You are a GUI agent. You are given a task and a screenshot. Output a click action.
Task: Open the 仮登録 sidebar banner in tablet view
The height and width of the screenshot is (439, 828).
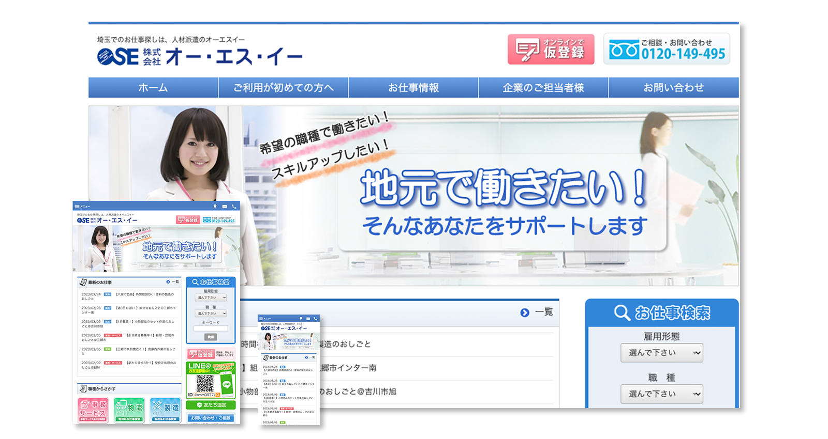[x=211, y=354]
